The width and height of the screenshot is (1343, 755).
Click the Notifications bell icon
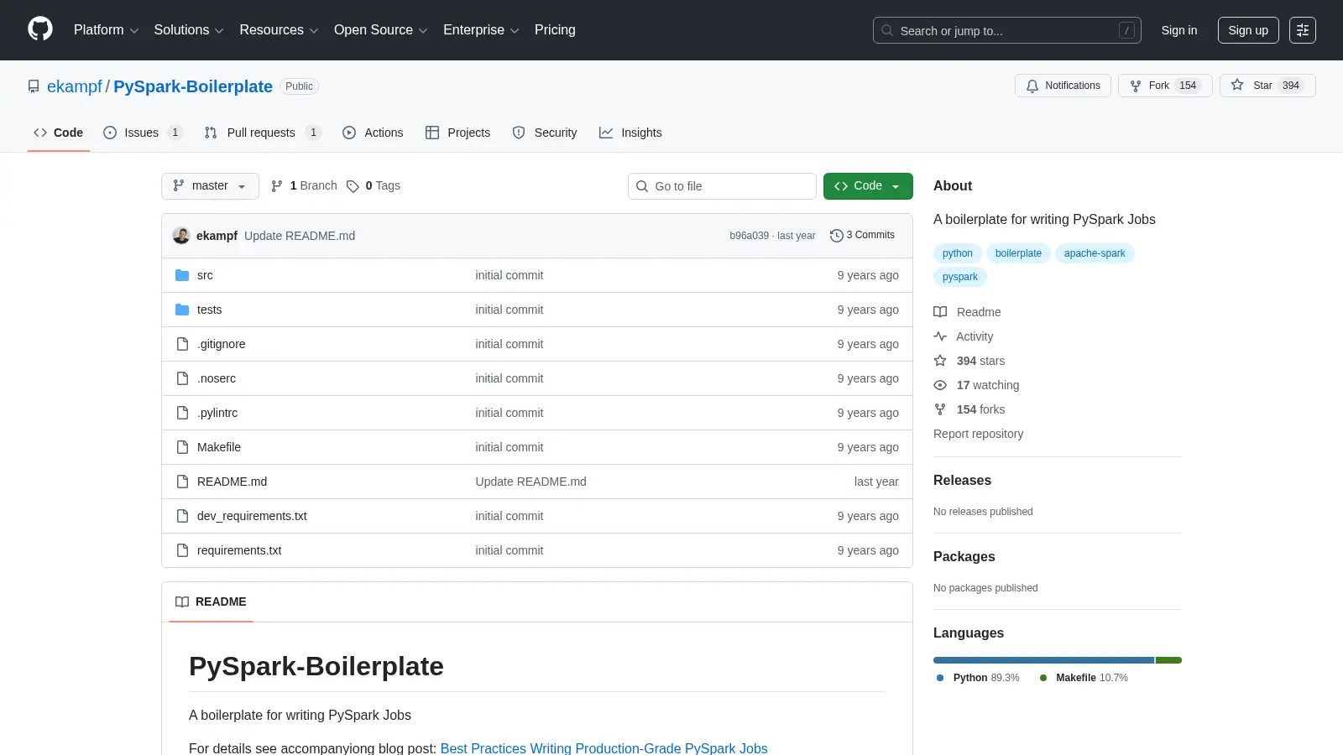click(1032, 86)
